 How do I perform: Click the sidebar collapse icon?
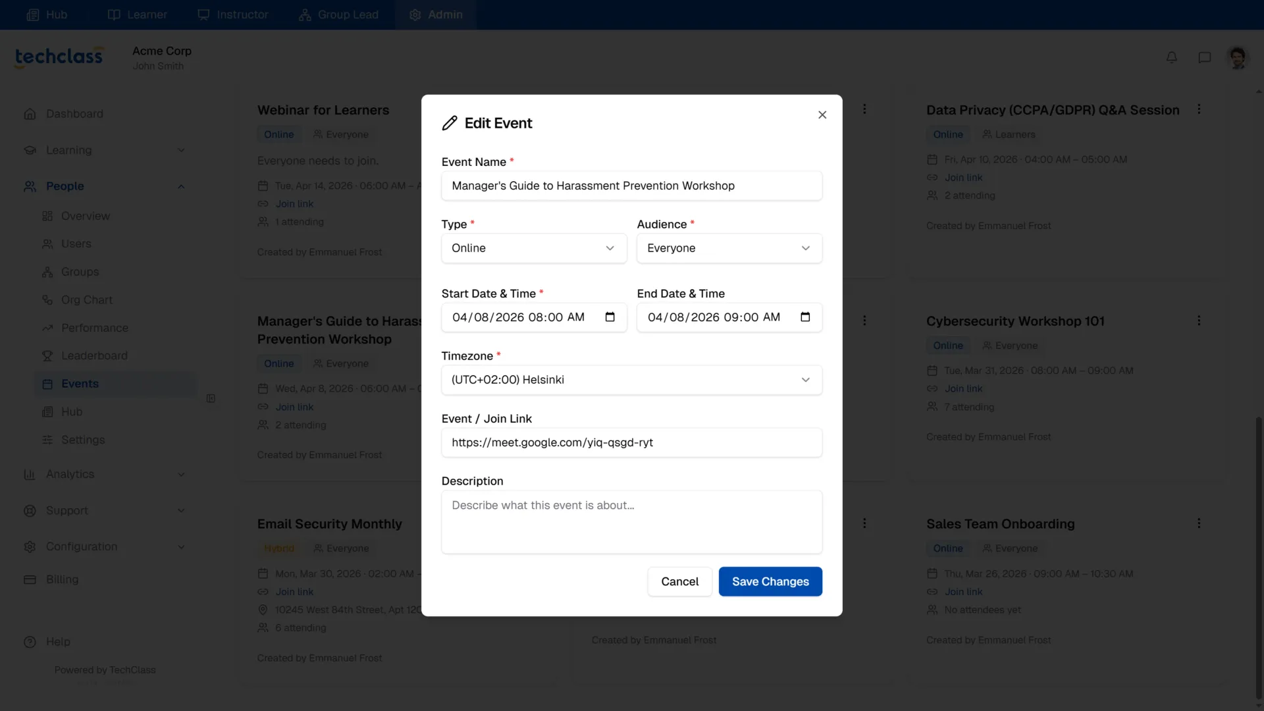coord(211,398)
